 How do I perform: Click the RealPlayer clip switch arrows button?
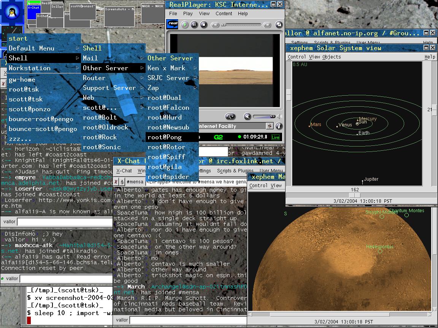[x=270, y=126]
